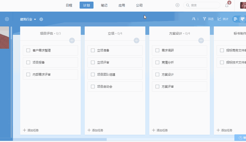Click the horizontal scrollbar at bottom
246x142 pixels.
pyautogui.click(x=59, y=140)
